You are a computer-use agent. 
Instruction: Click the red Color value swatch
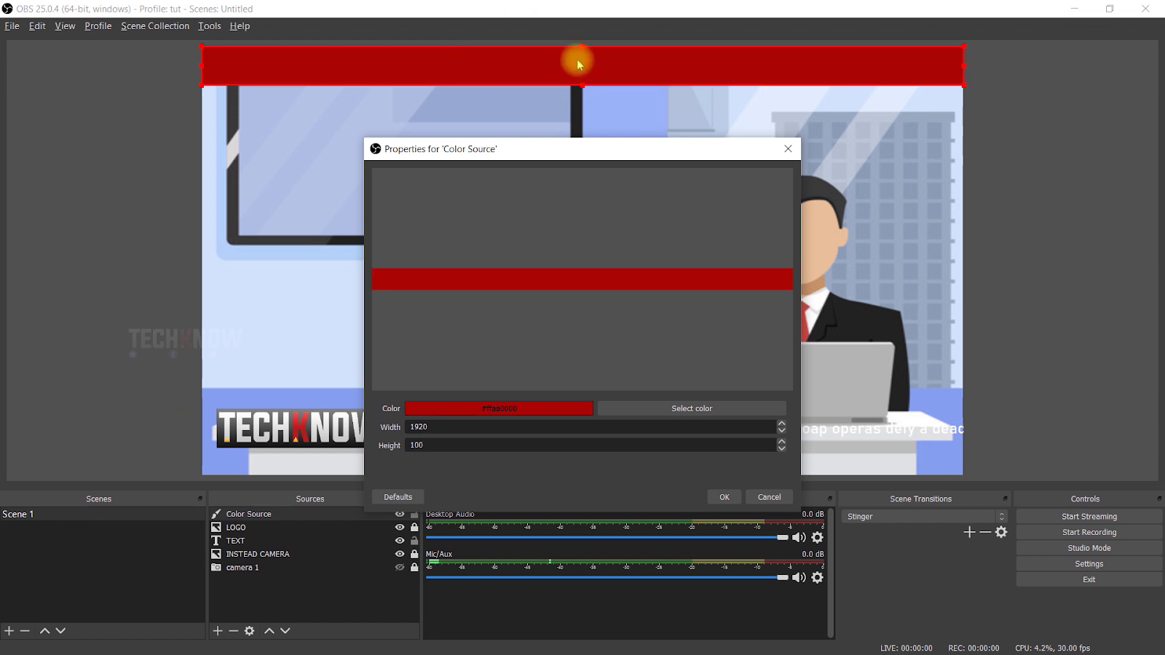[499, 408]
